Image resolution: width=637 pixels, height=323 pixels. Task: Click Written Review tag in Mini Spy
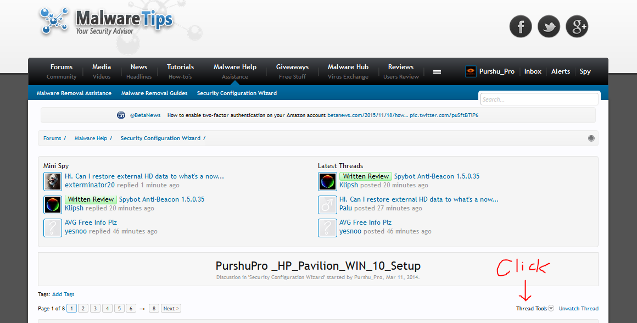click(91, 199)
